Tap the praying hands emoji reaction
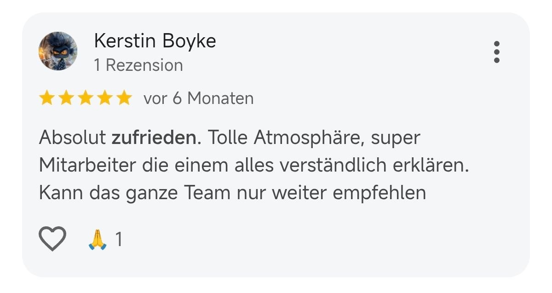 (x=97, y=240)
